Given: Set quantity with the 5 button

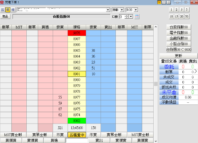Looking at the screenshot, I should pos(187,10).
